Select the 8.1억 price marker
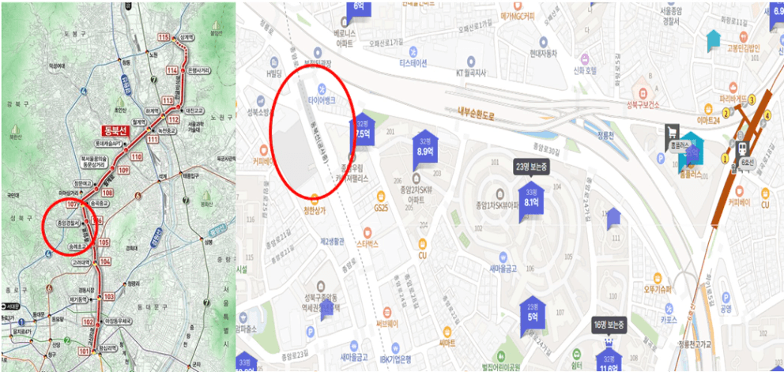 point(530,201)
